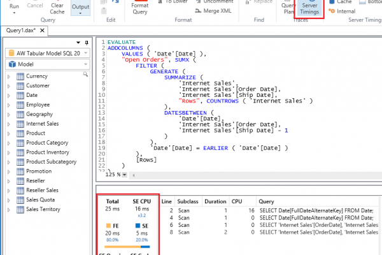This screenshot has width=382, height=255.
Task: Expand the Currency table node
Action: pyautogui.click(x=9, y=76)
